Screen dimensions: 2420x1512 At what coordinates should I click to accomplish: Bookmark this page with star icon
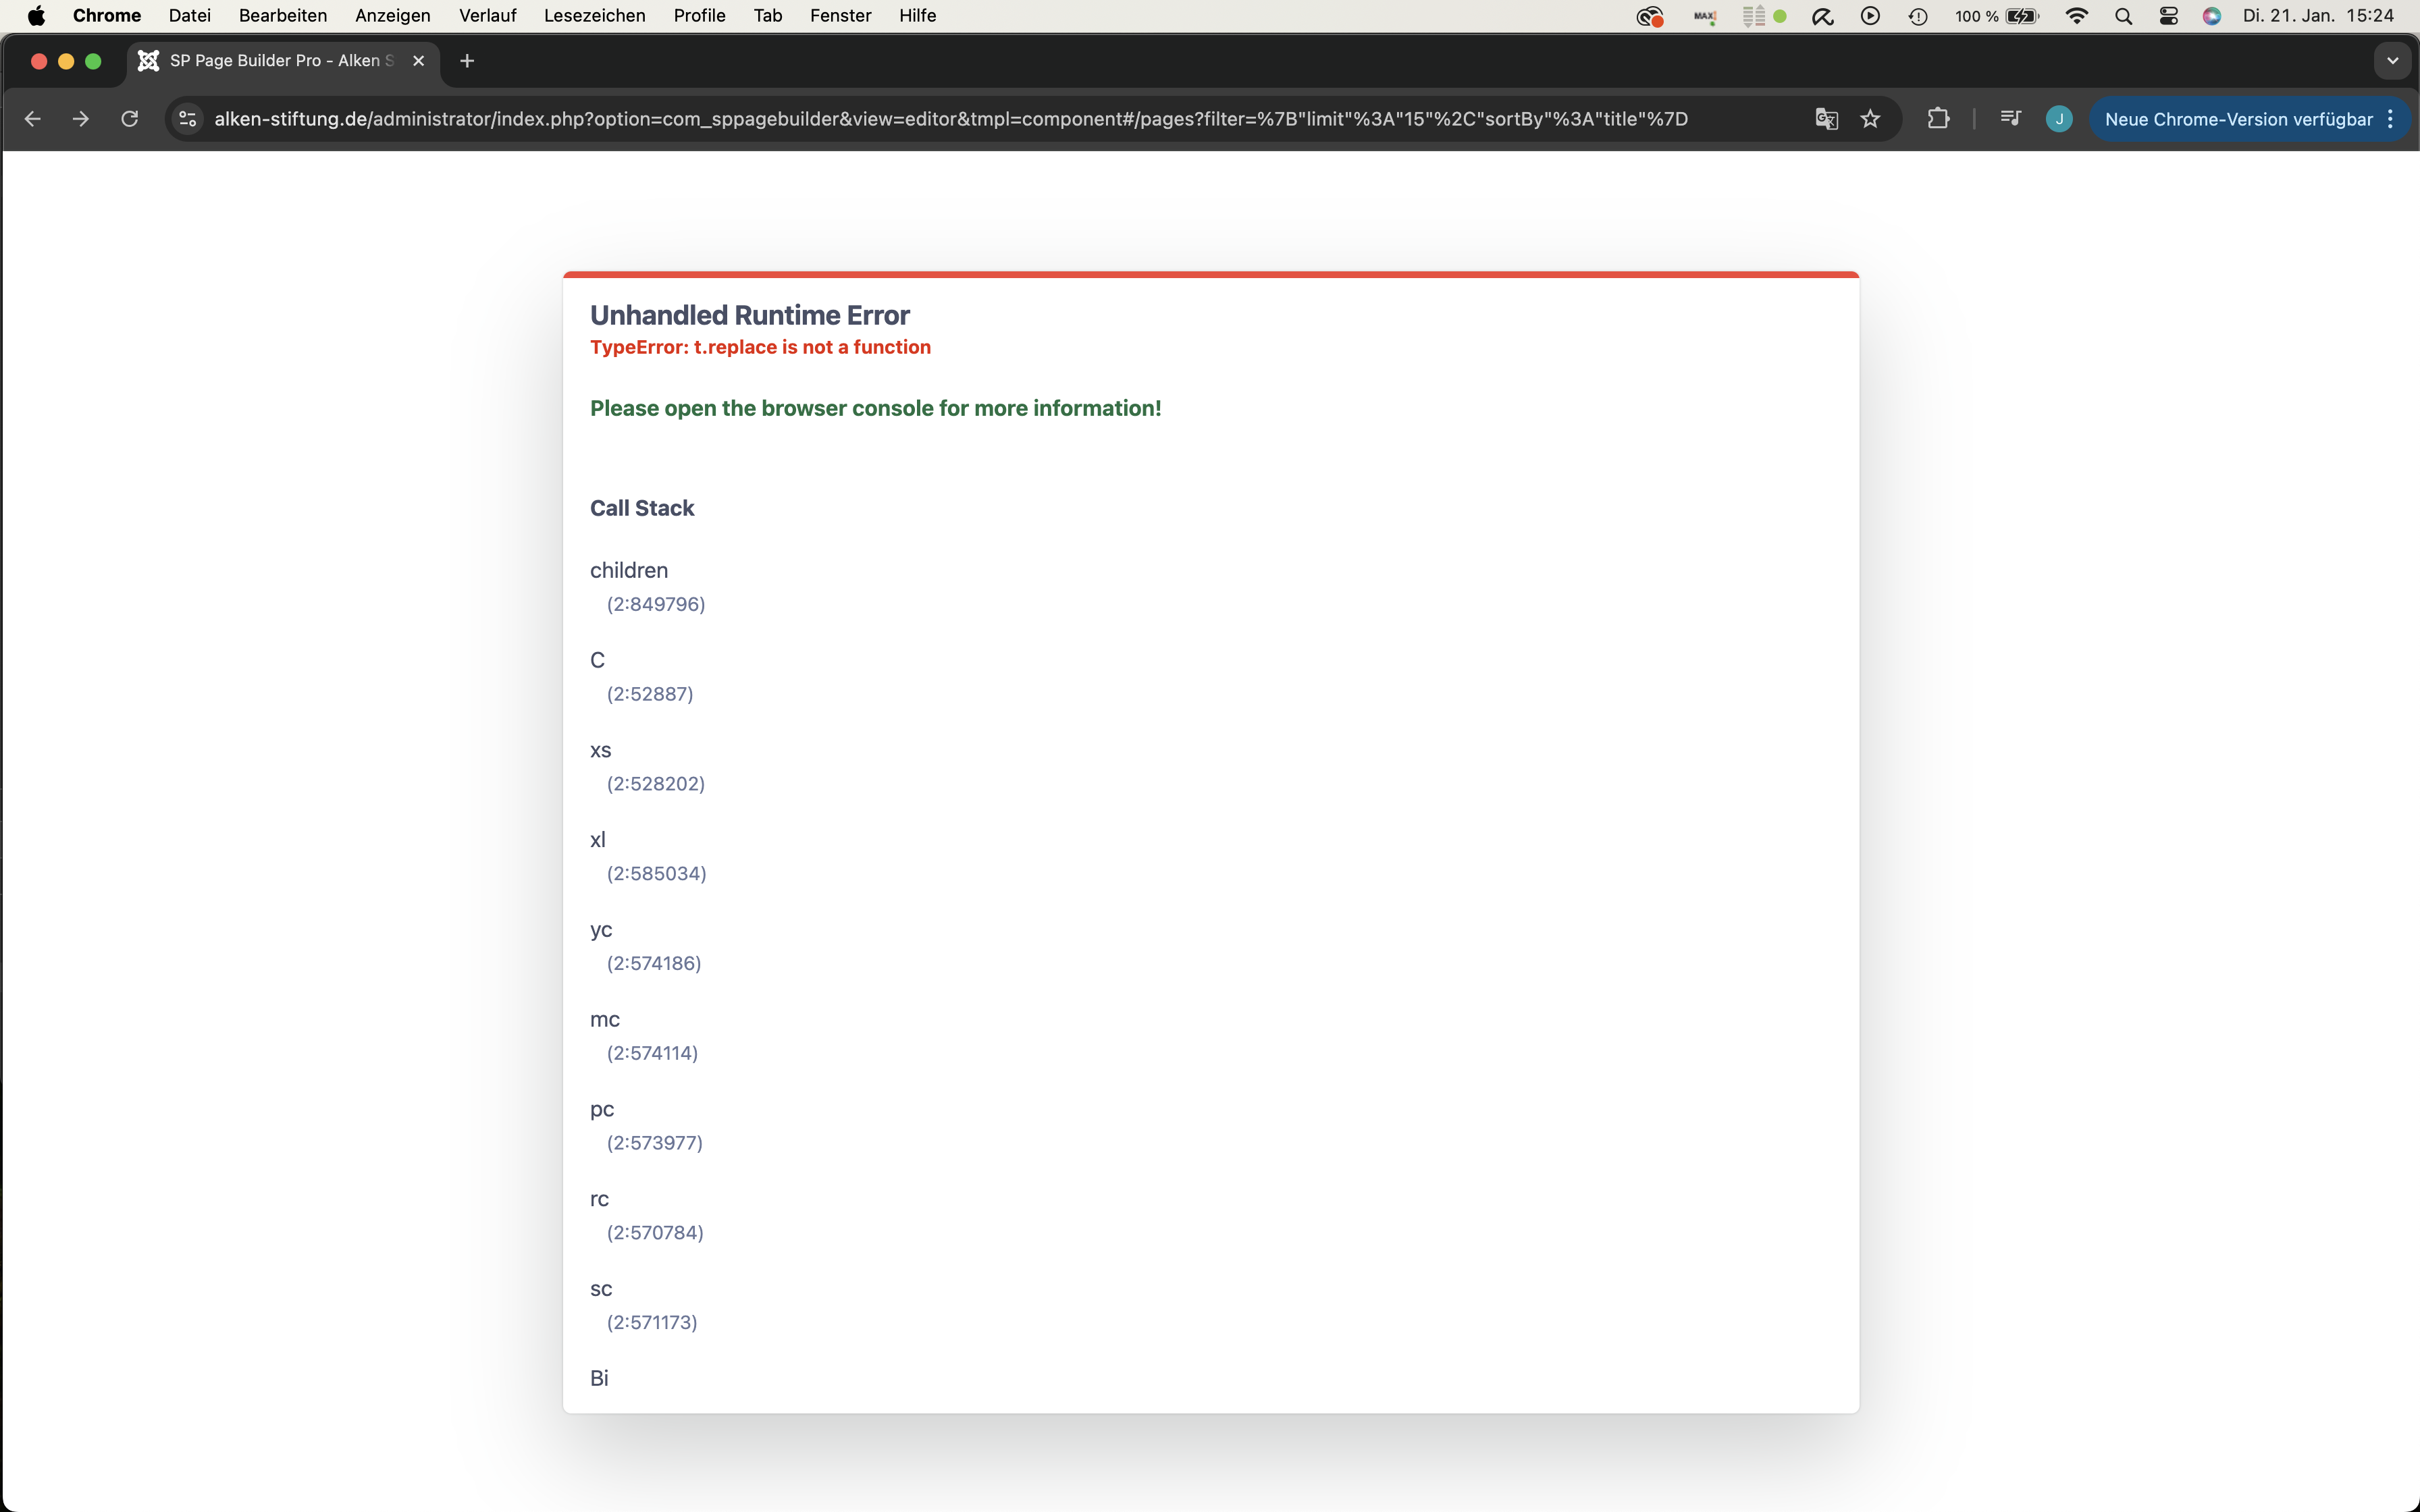[x=1870, y=119]
